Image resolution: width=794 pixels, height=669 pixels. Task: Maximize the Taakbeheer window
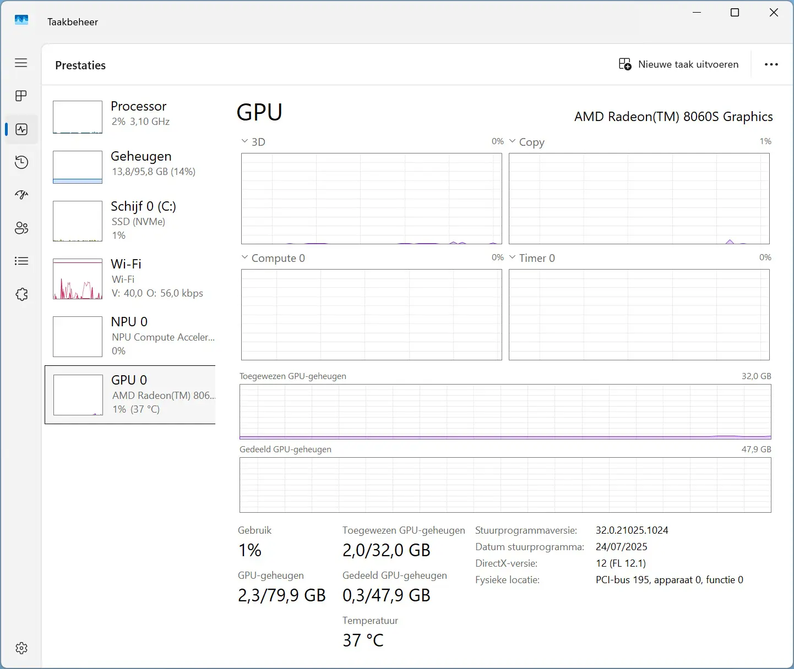735,12
